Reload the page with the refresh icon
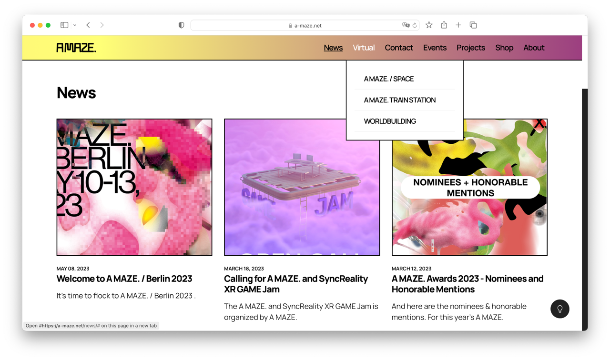 click(415, 25)
